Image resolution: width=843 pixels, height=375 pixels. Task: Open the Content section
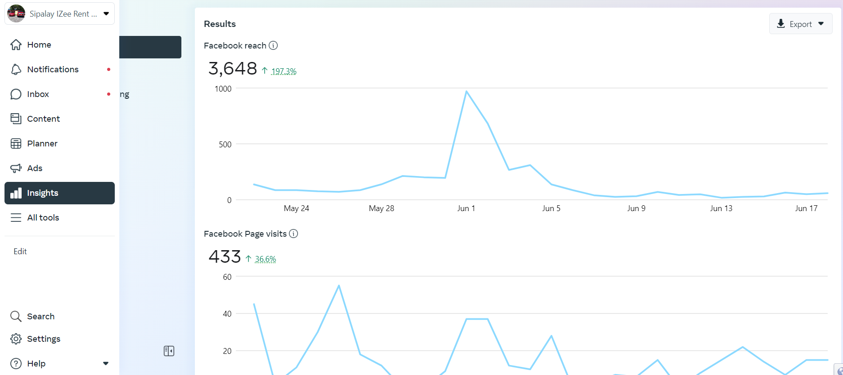(x=59, y=119)
